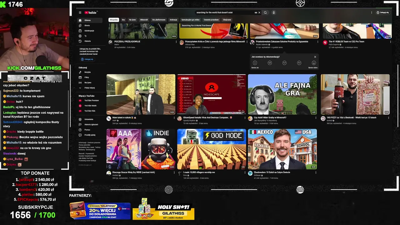Open Jak działa YouTube footer link

point(85,158)
